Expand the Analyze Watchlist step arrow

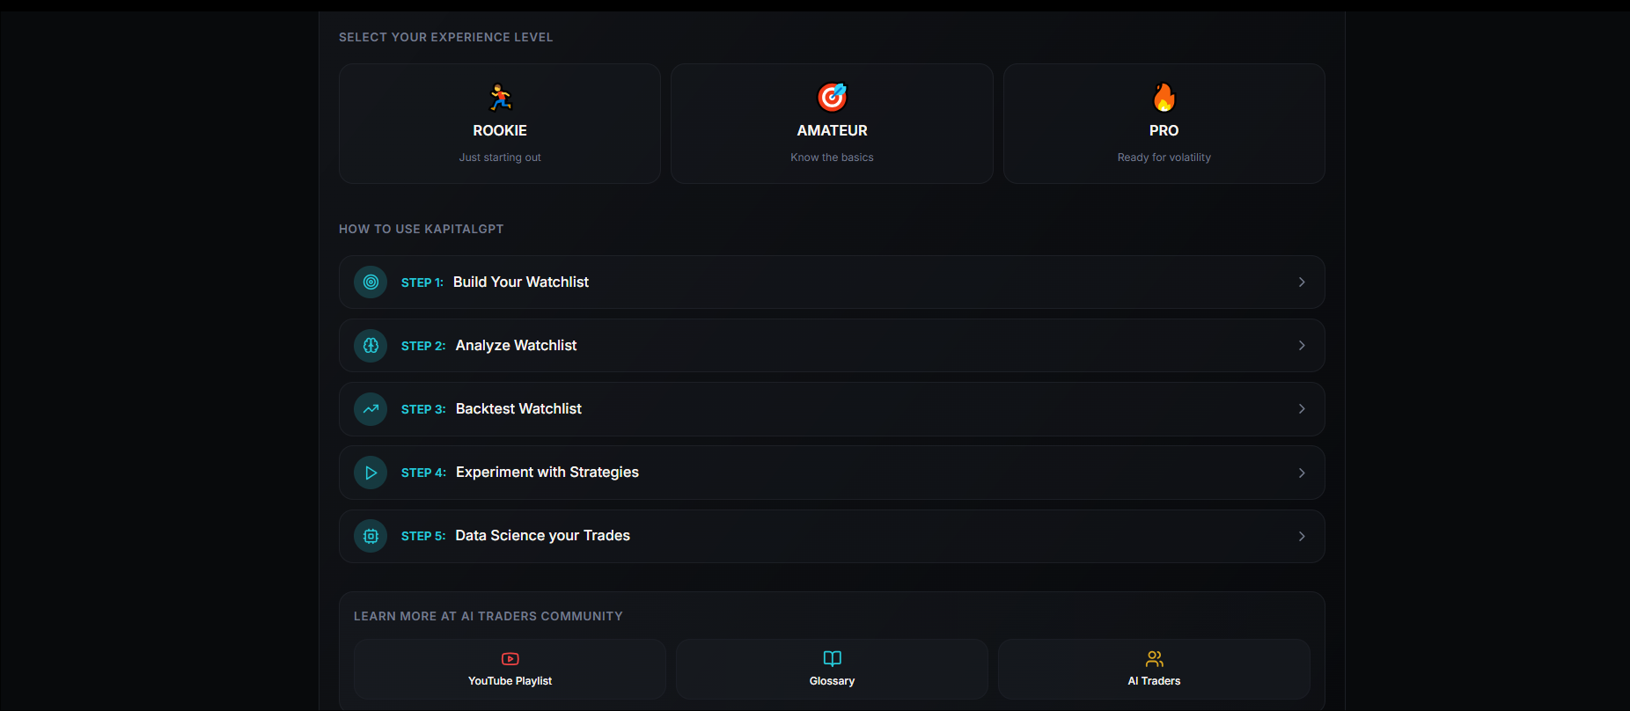(1301, 346)
